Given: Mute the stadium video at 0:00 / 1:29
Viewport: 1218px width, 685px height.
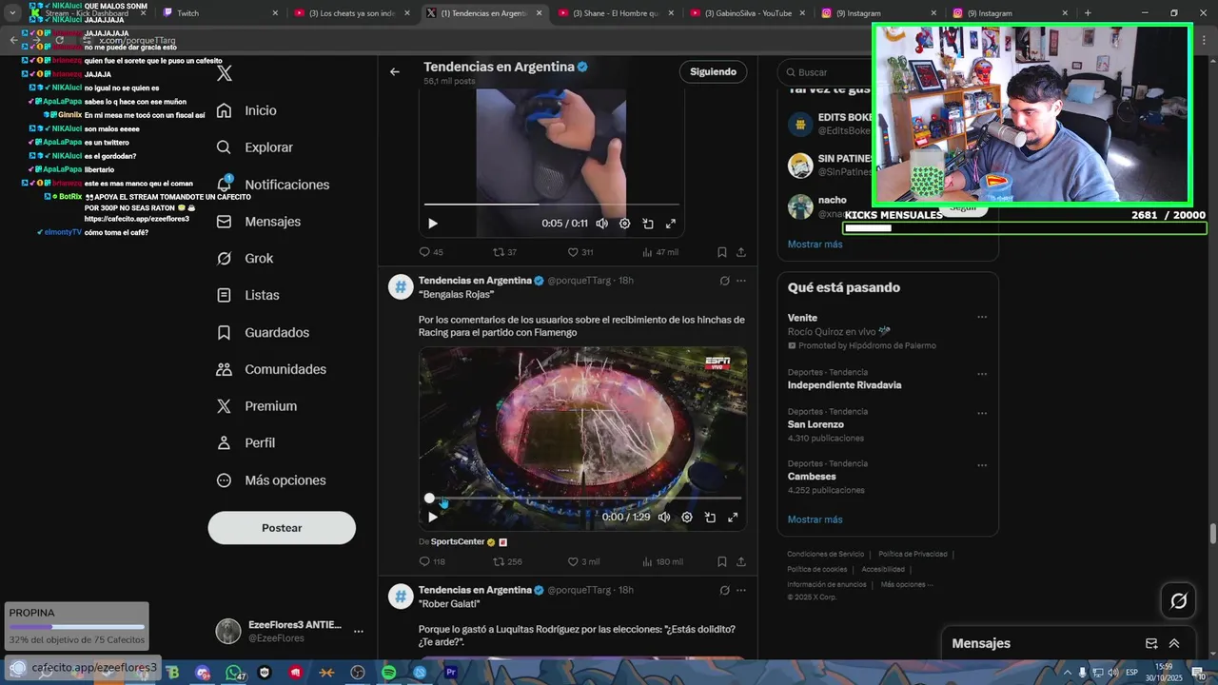Looking at the screenshot, I should [x=664, y=518].
